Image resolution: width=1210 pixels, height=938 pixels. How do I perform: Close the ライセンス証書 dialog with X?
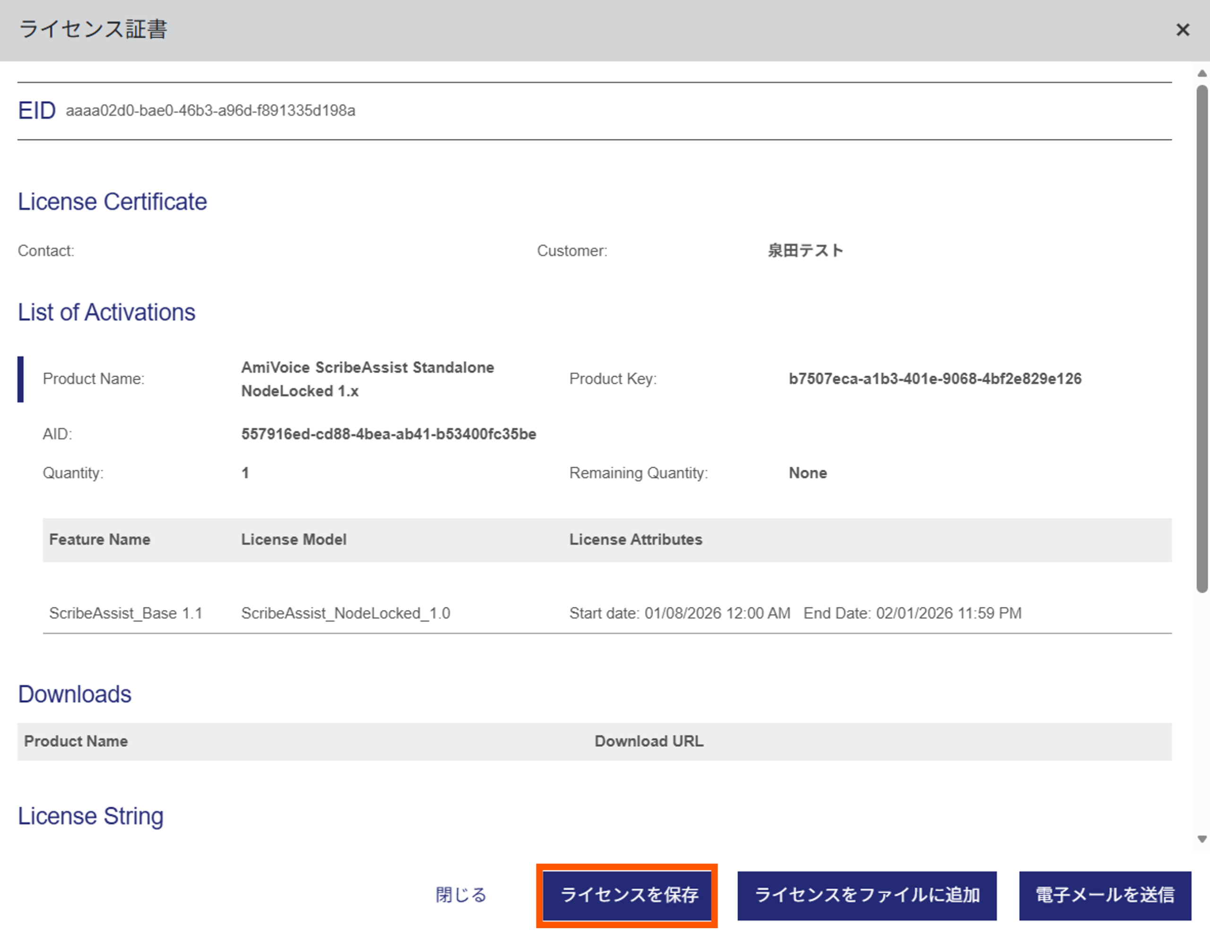[1182, 30]
